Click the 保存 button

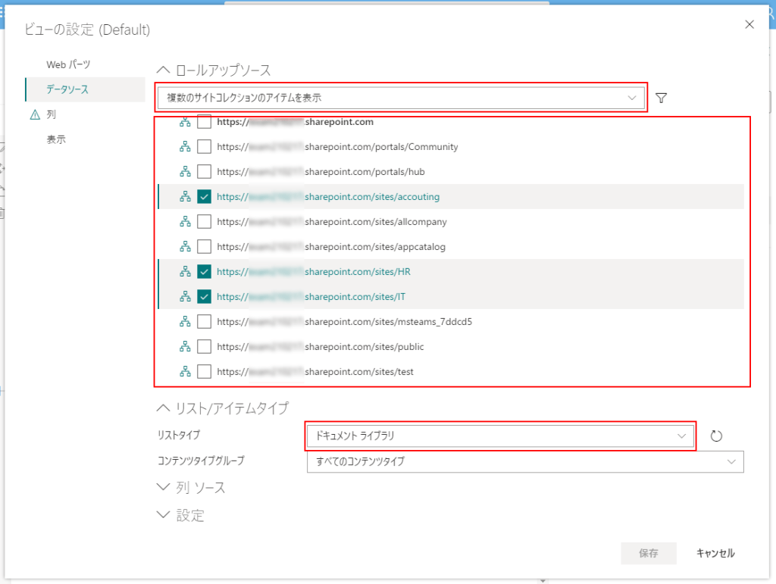click(649, 553)
